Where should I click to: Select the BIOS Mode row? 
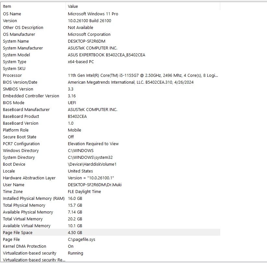pos(111,103)
